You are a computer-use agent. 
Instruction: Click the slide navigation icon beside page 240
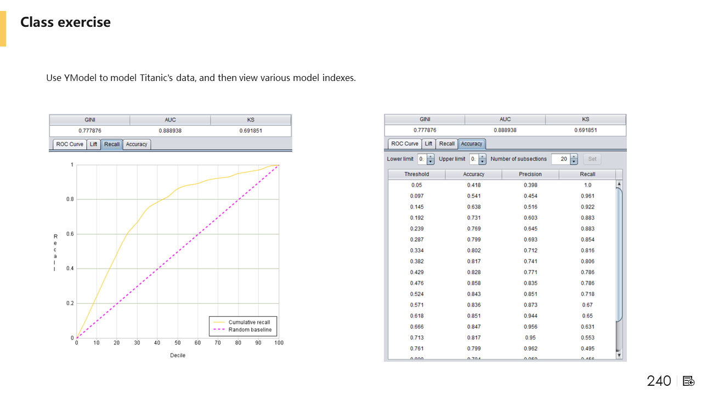pos(689,381)
